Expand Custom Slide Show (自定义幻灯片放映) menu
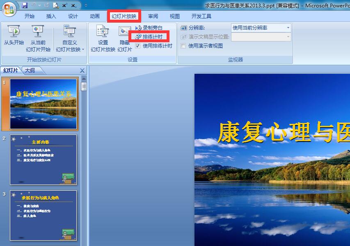This screenshot has height=246, width=350. tap(70, 38)
